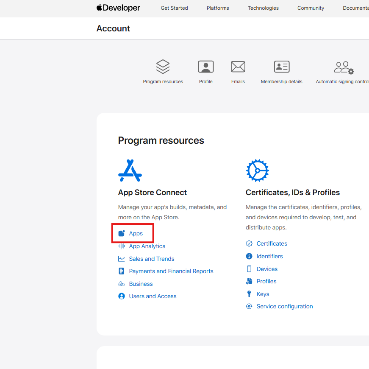Click the Business signature icon
This screenshot has width=369, height=369.
[122, 284]
